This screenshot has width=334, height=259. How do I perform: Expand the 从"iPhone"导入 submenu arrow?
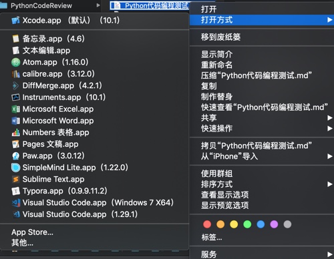[x=329, y=156]
